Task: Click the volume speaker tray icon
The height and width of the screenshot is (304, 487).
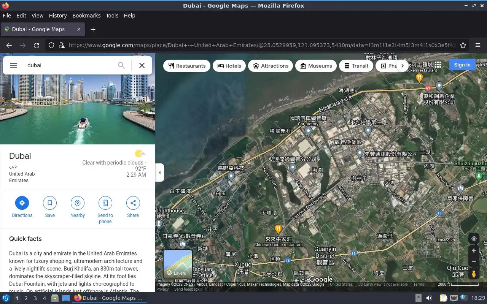Action: [429, 298]
